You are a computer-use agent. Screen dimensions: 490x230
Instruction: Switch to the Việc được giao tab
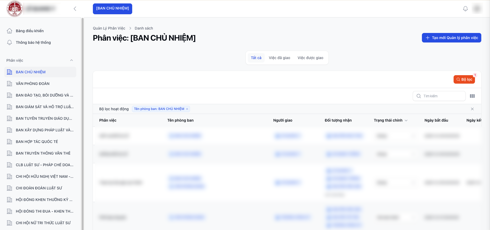(x=310, y=58)
